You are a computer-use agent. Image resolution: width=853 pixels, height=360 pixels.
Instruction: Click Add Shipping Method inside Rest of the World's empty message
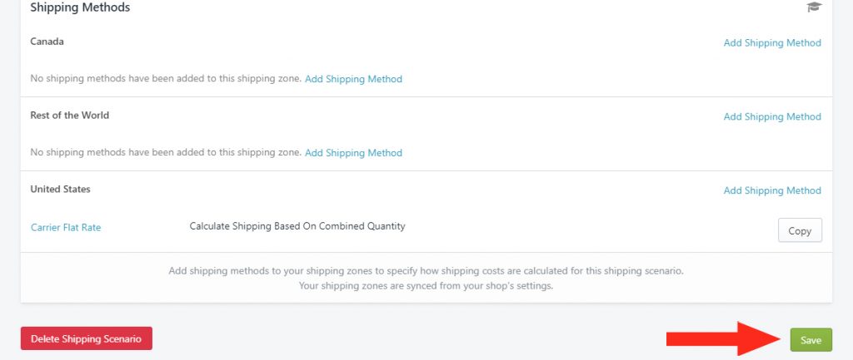[353, 153]
